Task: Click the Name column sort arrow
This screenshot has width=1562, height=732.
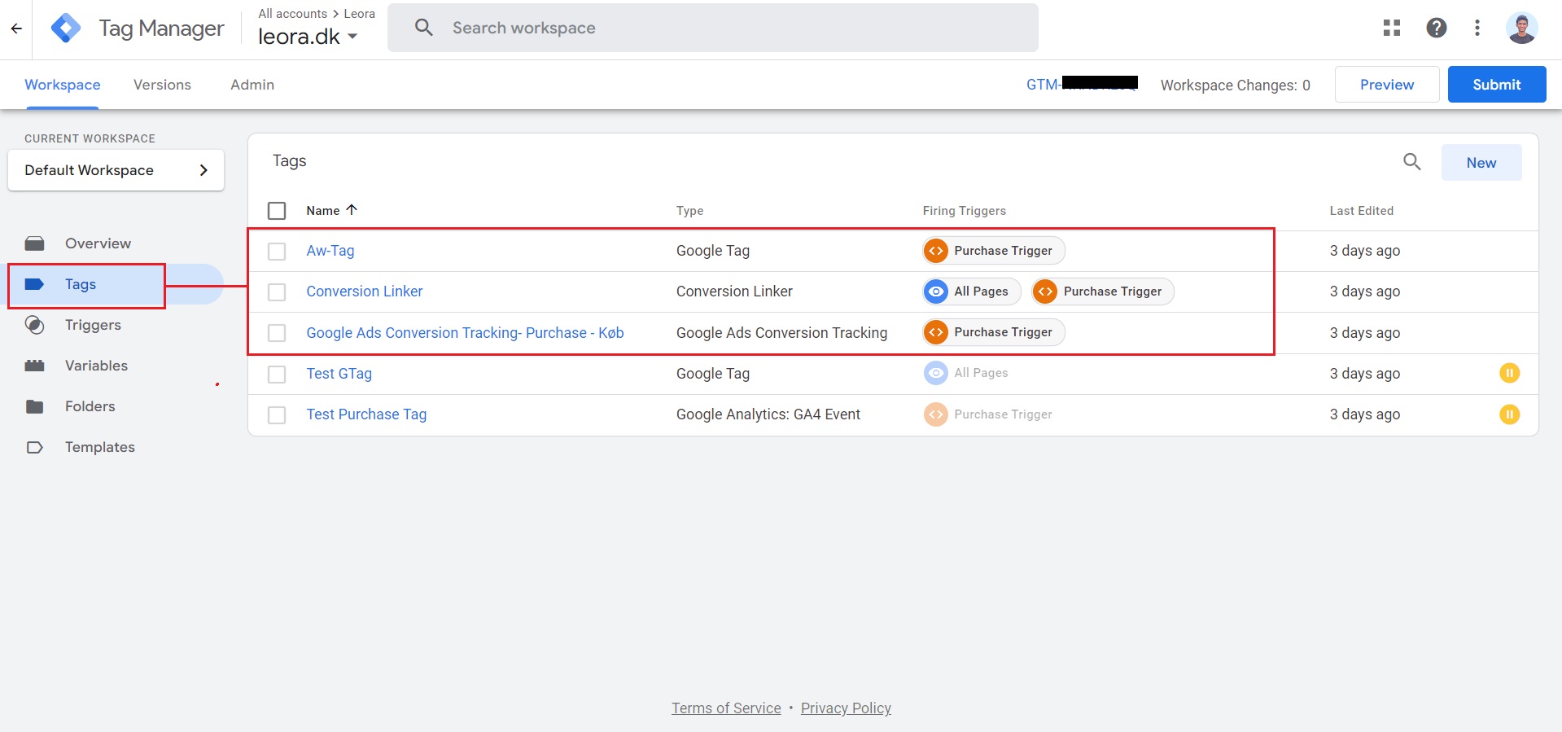Action: pyautogui.click(x=352, y=210)
